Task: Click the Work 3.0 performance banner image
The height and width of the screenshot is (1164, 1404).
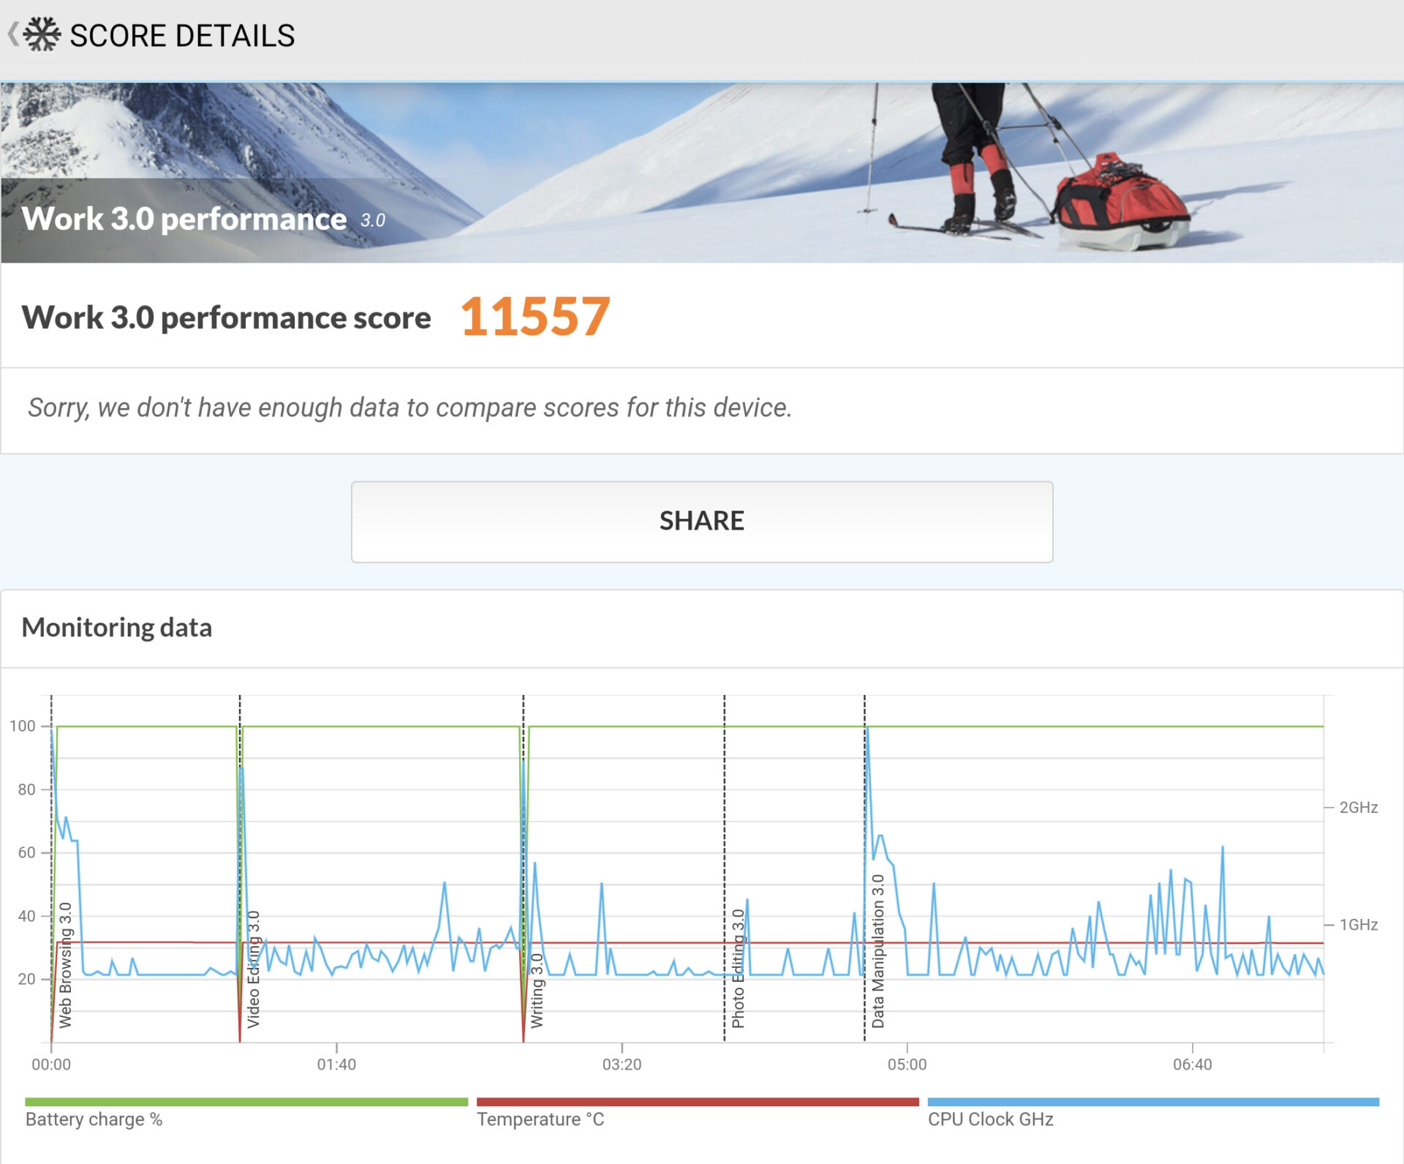Action: [x=702, y=173]
